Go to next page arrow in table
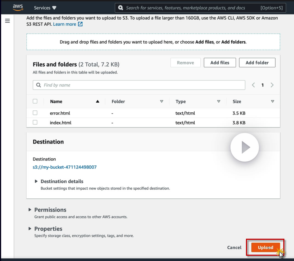This screenshot has height=261, width=294. coord(272,85)
